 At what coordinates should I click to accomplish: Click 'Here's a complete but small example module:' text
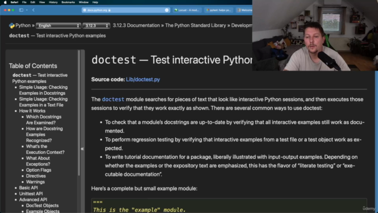point(144,188)
